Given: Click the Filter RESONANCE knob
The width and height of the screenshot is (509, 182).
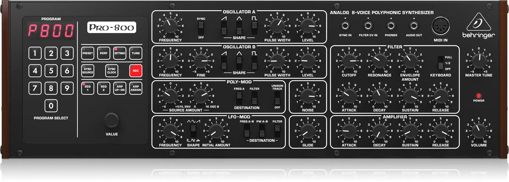Looking at the screenshot, I should coord(380,61).
